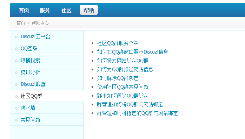This screenshot has width=245, height=139.
Task: Open the 首页 navigation tab
Action: (x=24, y=10)
